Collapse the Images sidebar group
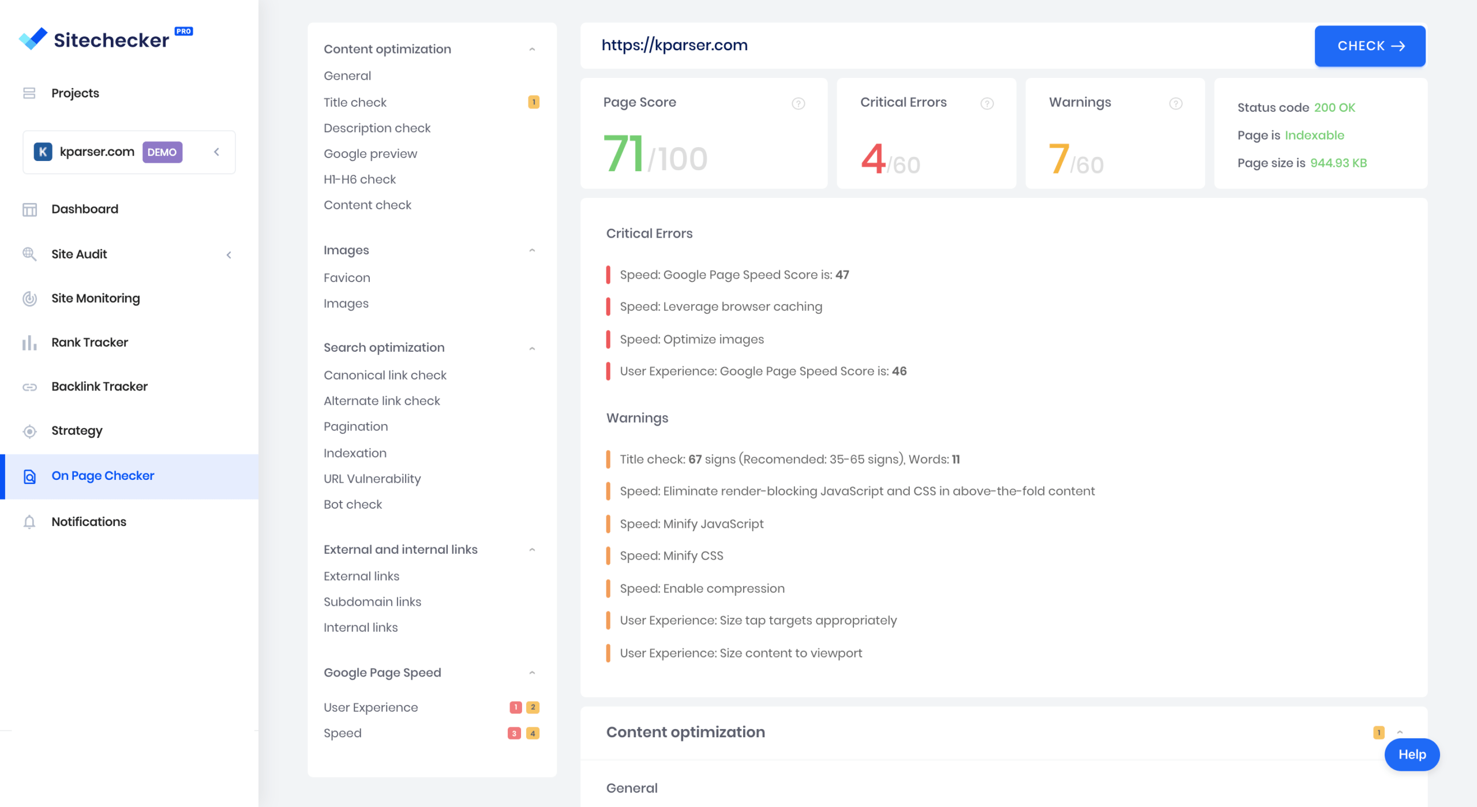The width and height of the screenshot is (1477, 807). (x=532, y=250)
